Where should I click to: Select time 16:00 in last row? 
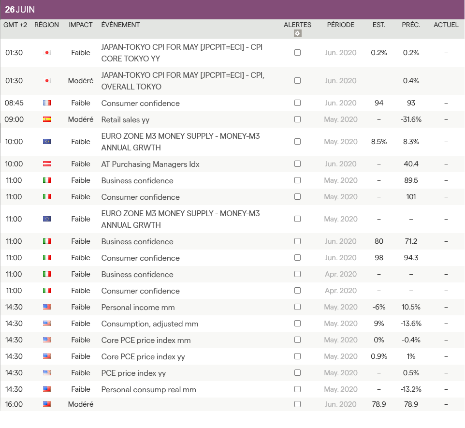[x=14, y=404]
